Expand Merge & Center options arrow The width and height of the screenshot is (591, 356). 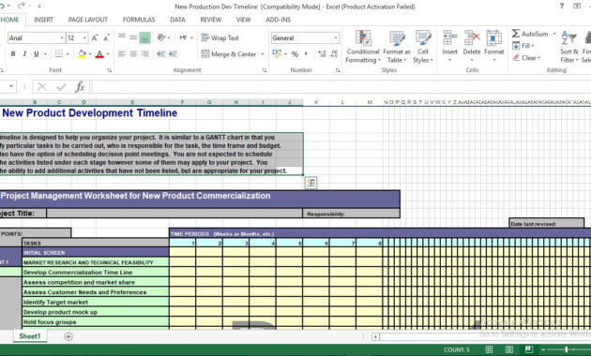[263, 54]
